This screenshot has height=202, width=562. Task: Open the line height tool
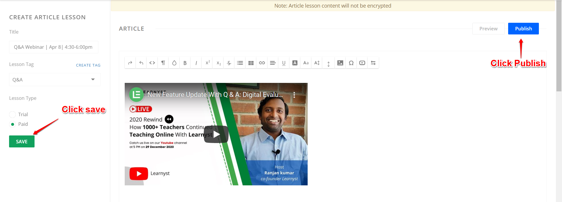pyautogui.click(x=328, y=63)
